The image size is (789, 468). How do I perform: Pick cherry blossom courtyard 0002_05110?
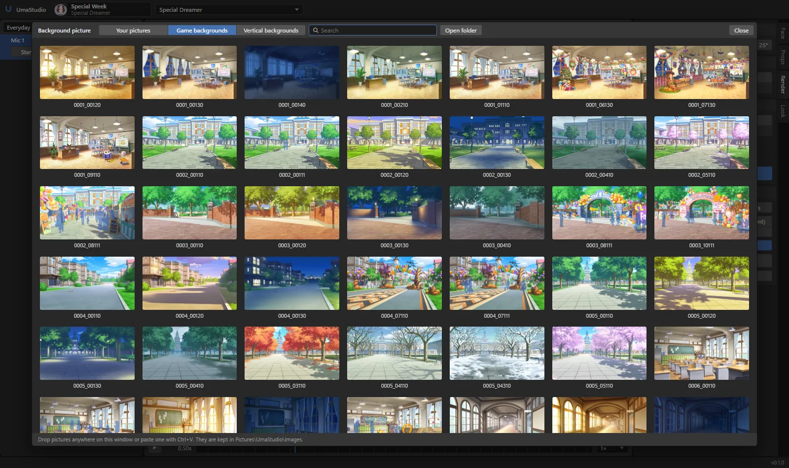tap(702, 143)
